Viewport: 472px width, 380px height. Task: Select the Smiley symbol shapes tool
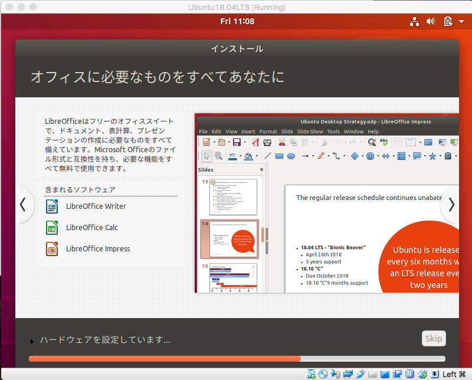coord(371,156)
